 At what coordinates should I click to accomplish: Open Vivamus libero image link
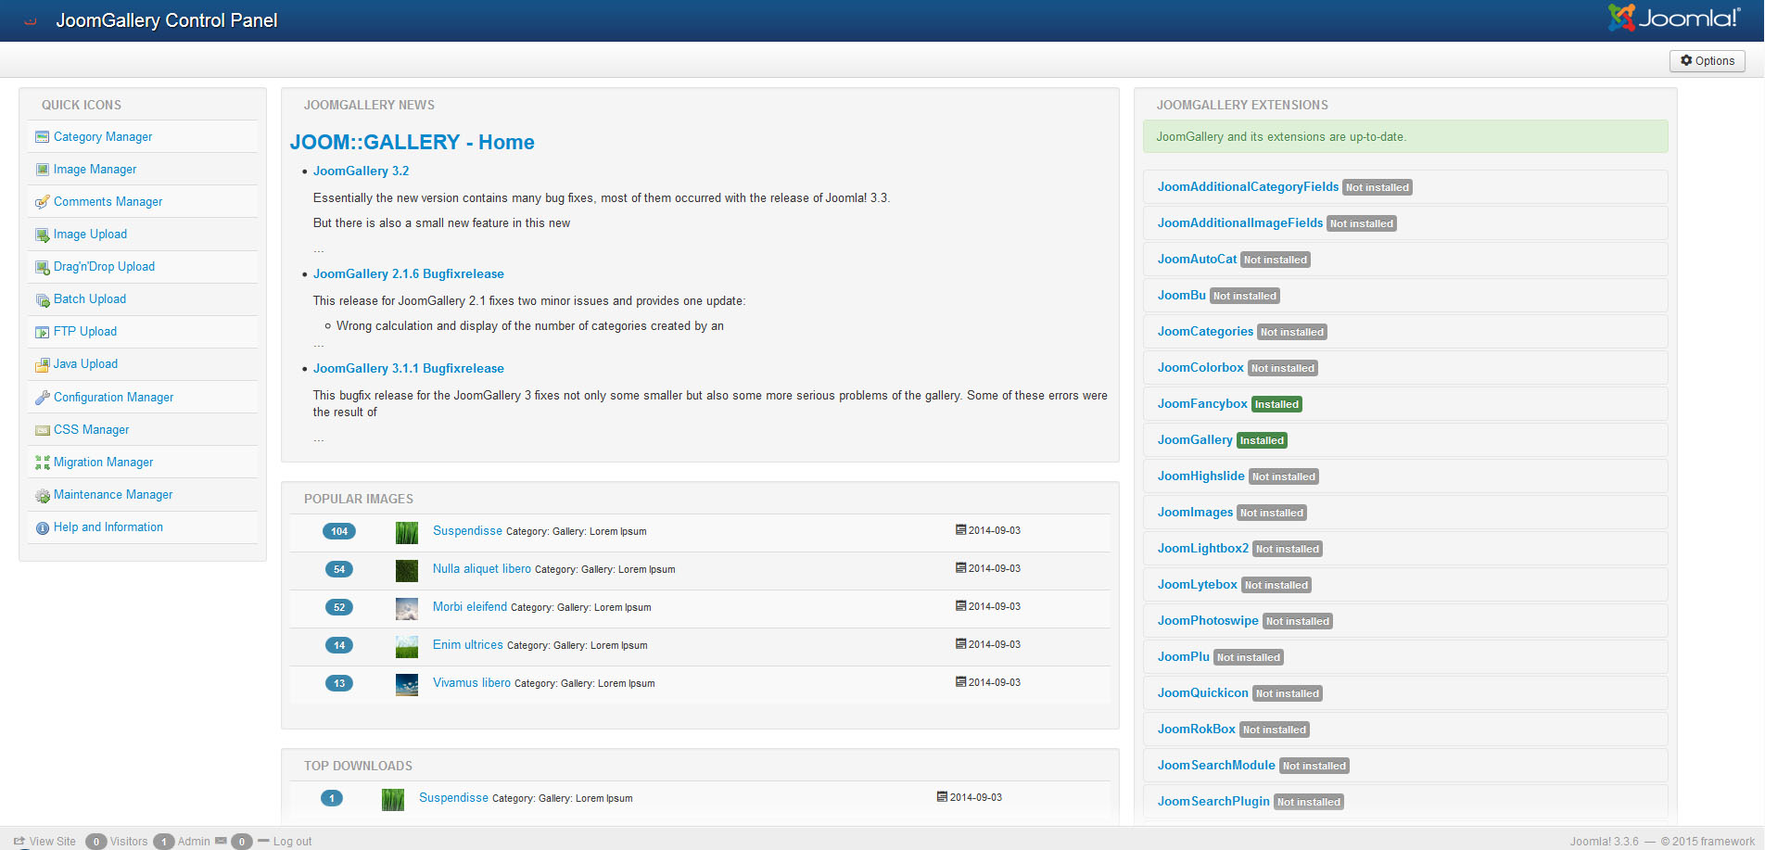471,683
